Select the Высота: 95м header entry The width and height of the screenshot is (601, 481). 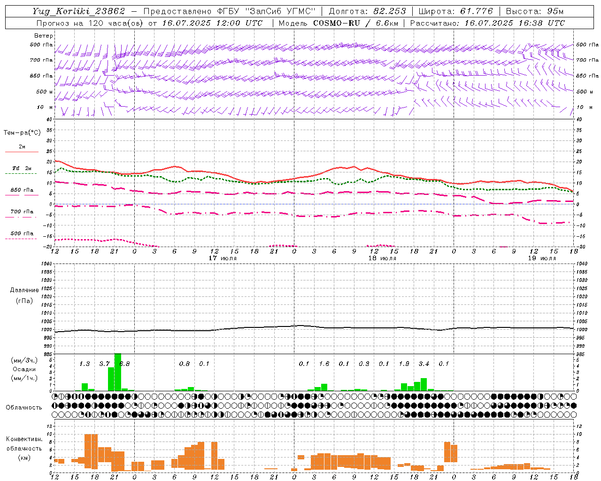coord(534,11)
